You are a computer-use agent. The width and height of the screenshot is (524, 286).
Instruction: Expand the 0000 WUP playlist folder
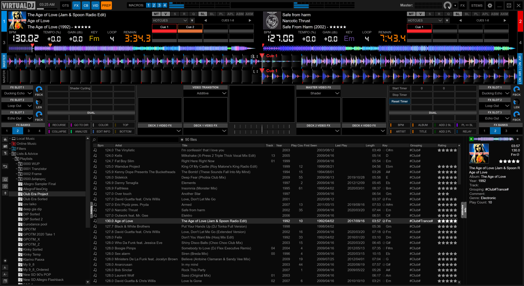click(x=16, y=164)
